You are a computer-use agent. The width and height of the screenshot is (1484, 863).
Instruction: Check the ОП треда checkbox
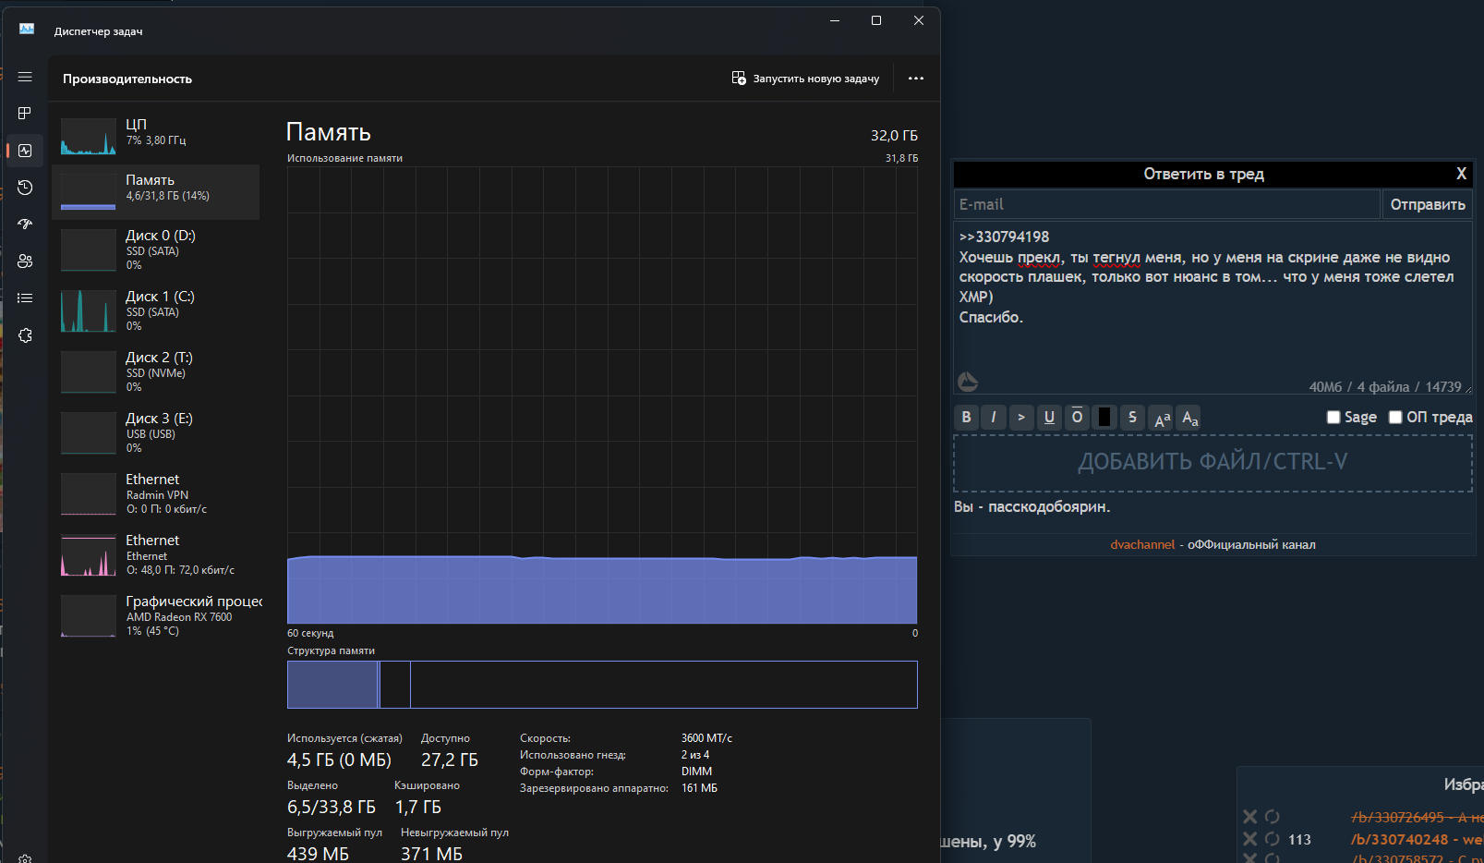tap(1395, 418)
